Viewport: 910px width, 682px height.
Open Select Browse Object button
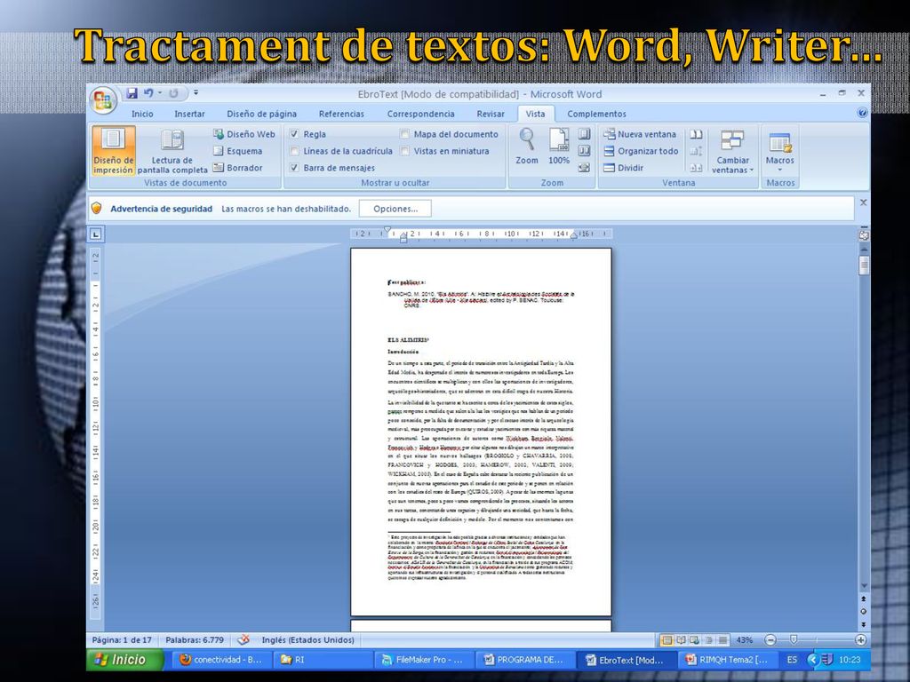click(x=864, y=611)
